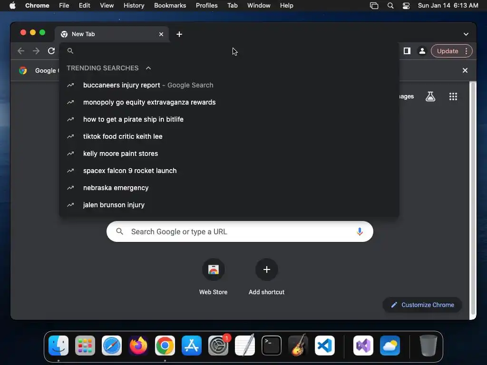This screenshot has width=487, height=365.
Task: Start voice search with the microphone icon
Action: point(360,231)
